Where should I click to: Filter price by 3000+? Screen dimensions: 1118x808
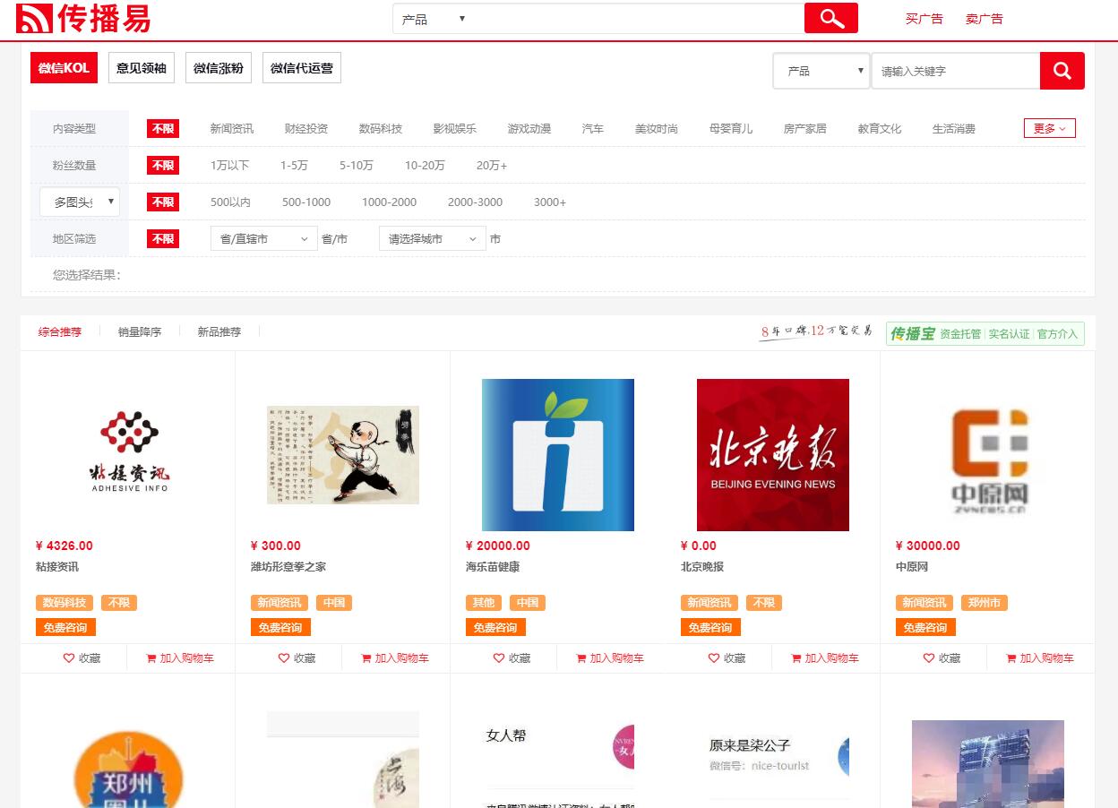tap(550, 202)
